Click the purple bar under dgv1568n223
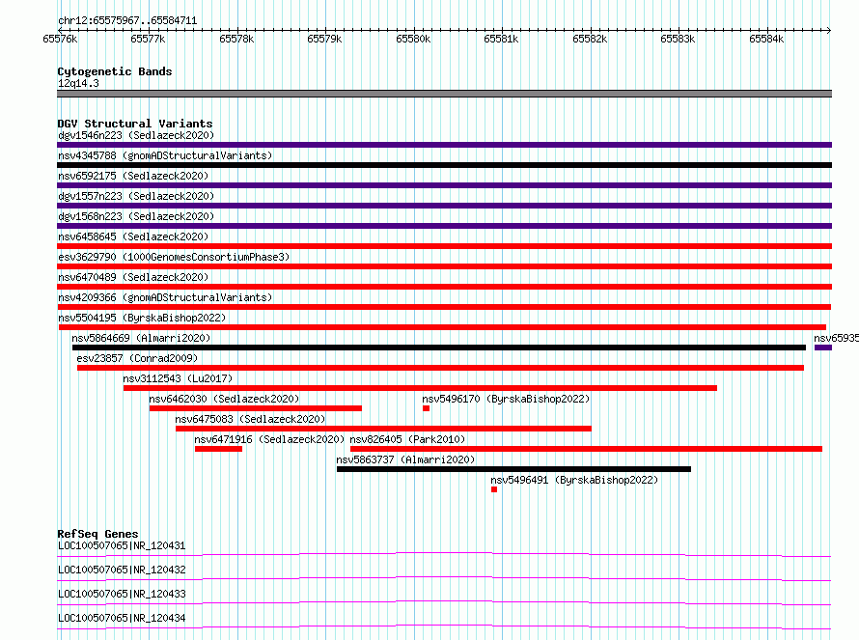This screenshot has height=640, width=859. pyautogui.click(x=444, y=226)
